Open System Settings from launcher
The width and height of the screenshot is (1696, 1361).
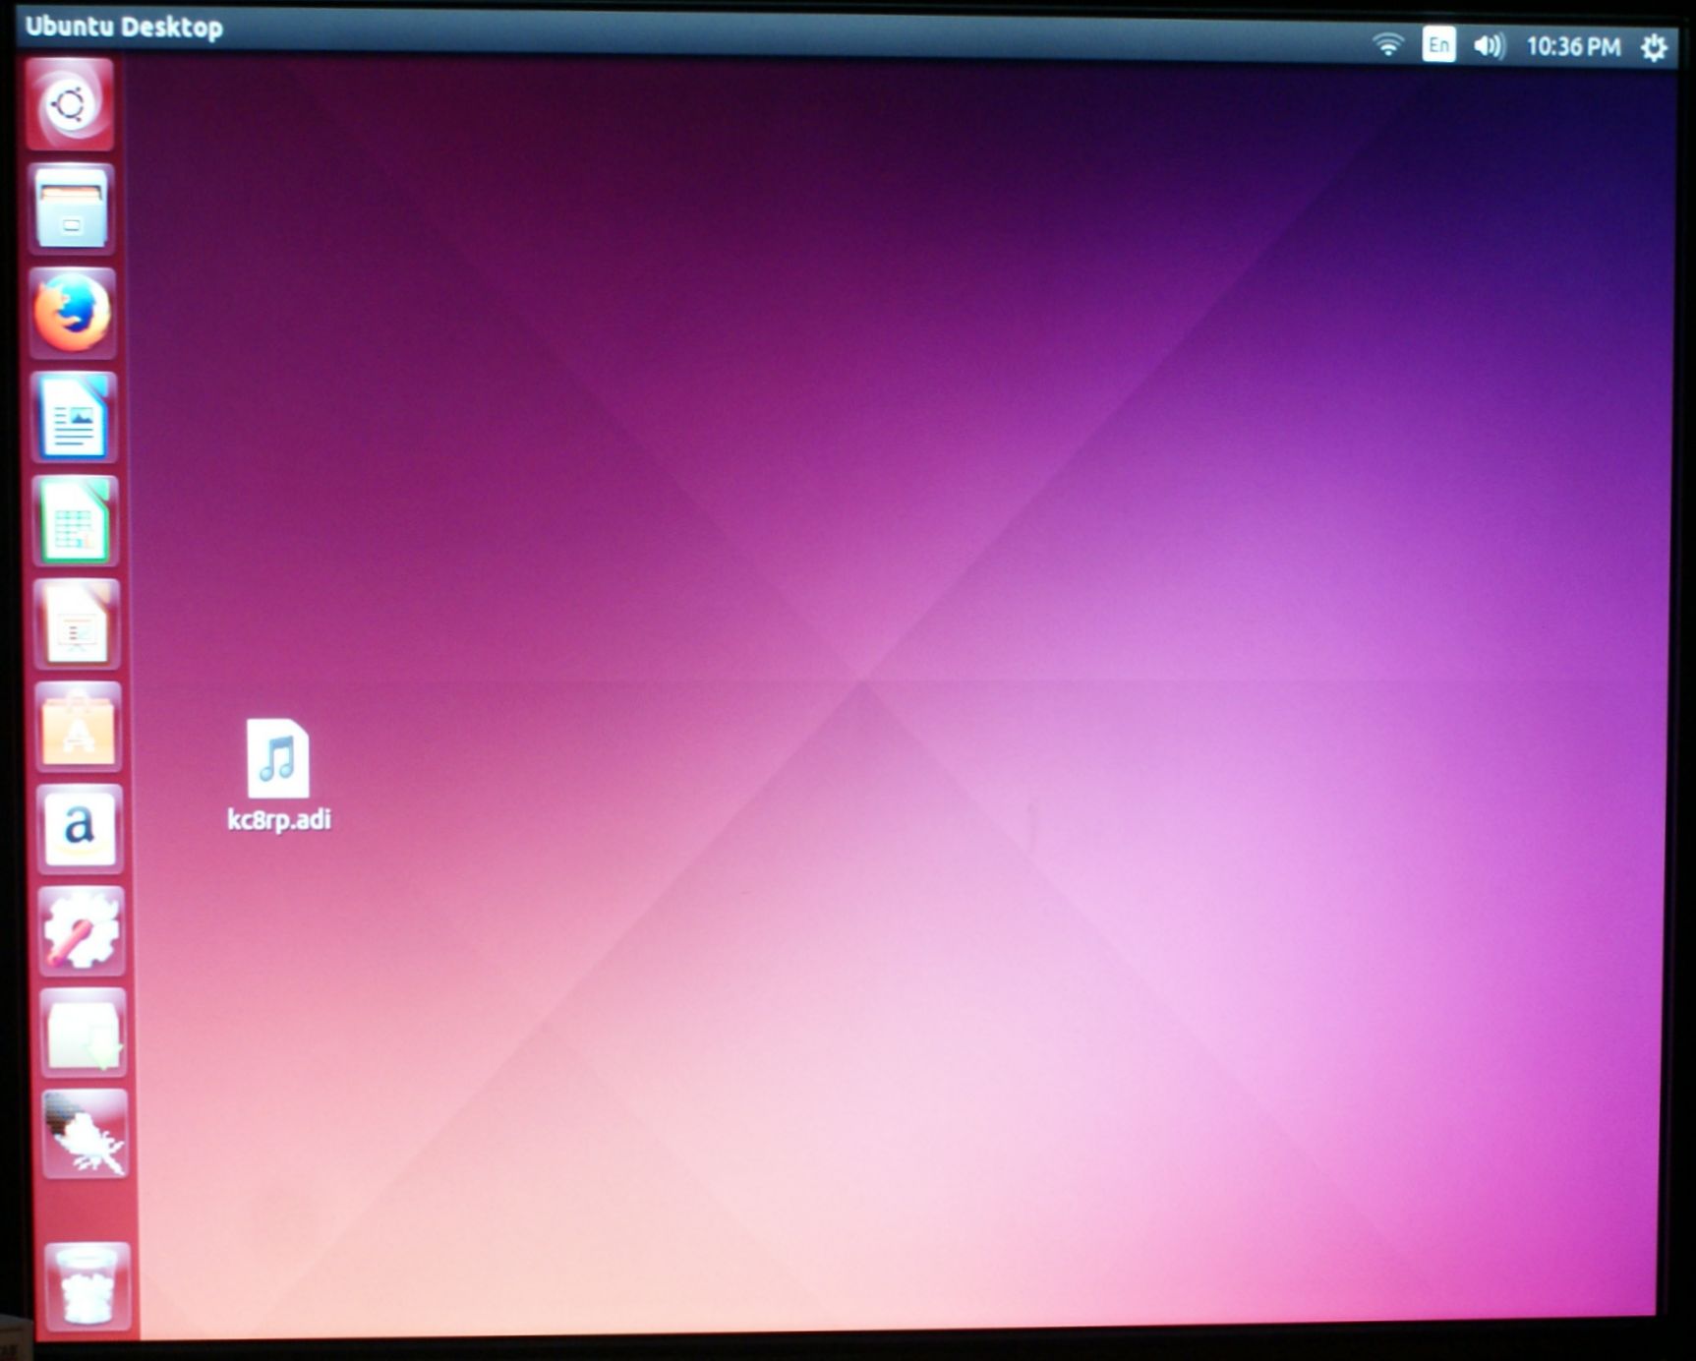pyautogui.click(x=83, y=931)
